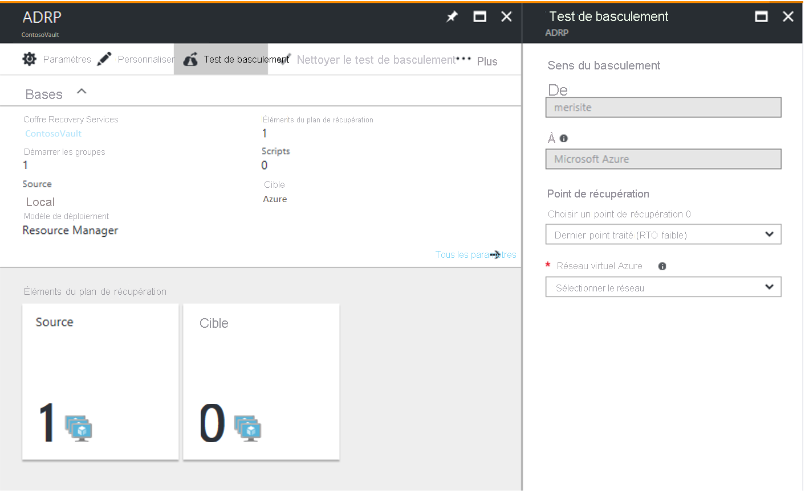Open the Cible tile
This screenshot has height=494, width=805.
pyautogui.click(x=261, y=381)
